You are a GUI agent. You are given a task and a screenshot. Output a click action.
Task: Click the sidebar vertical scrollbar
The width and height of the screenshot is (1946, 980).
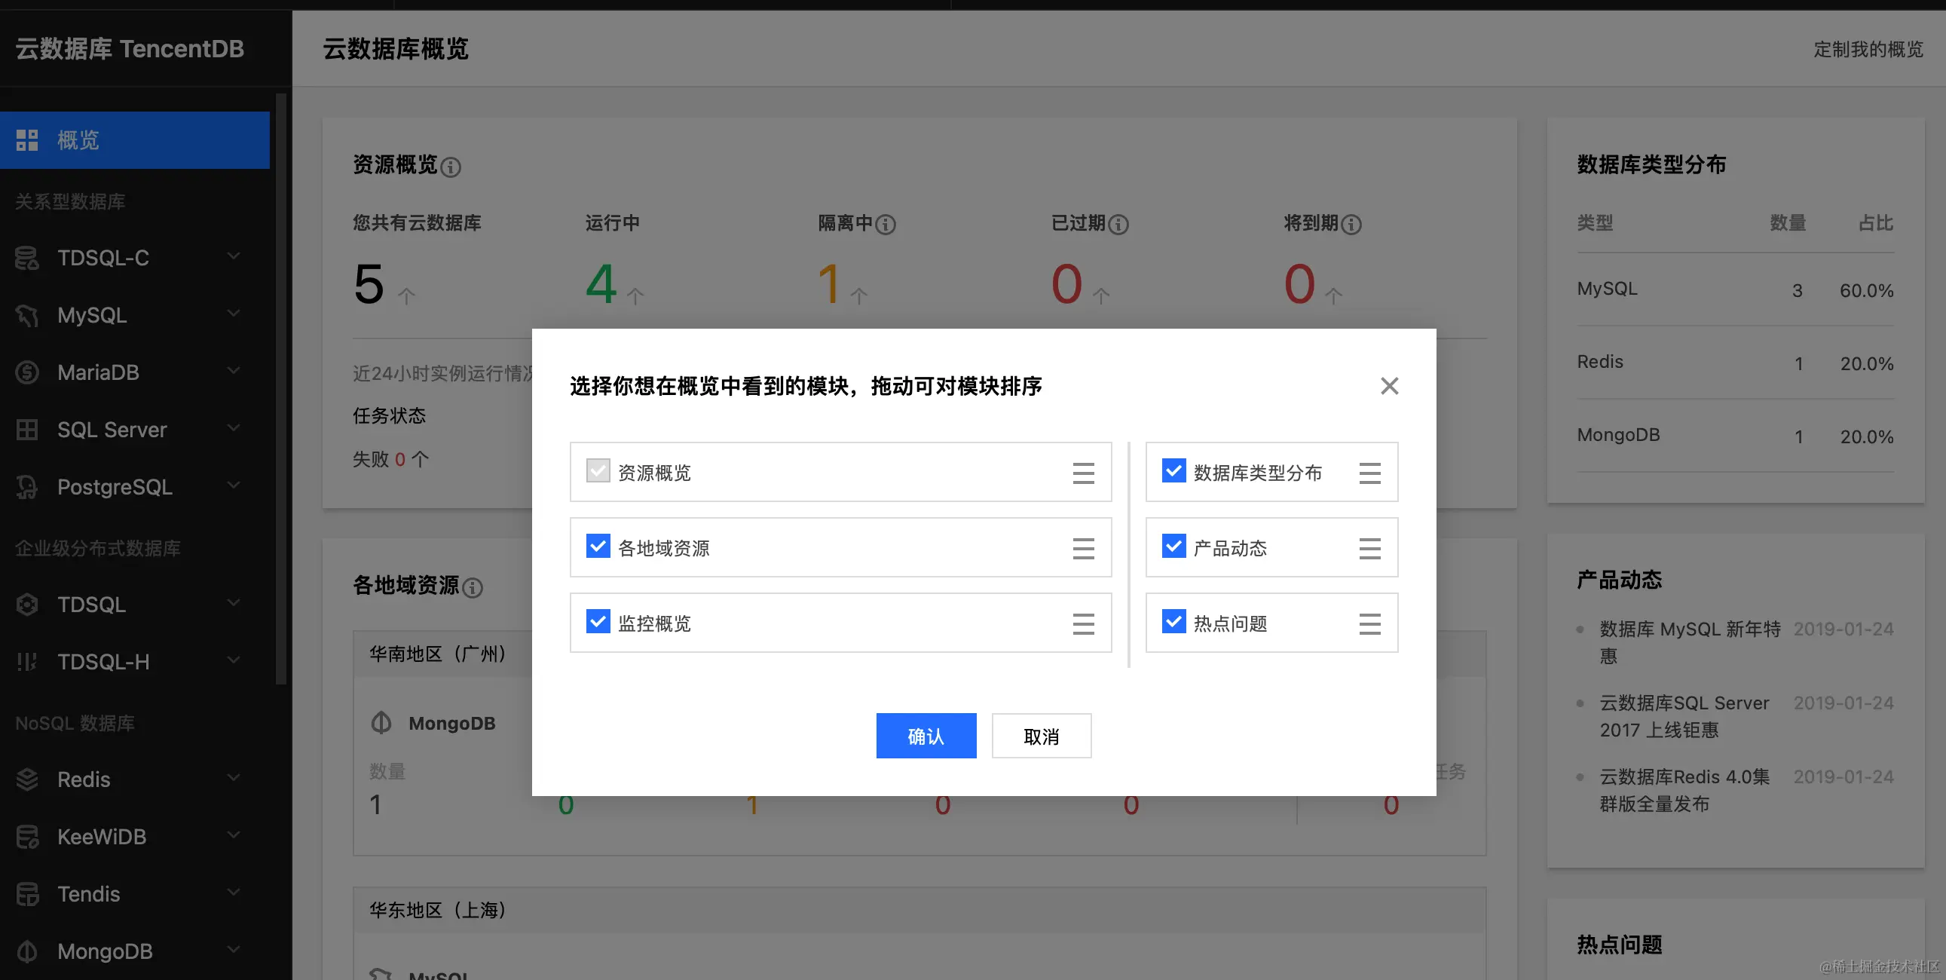click(x=281, y=389)
